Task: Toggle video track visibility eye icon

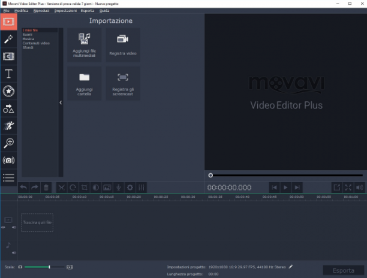Action: click(x=3, y=227)
